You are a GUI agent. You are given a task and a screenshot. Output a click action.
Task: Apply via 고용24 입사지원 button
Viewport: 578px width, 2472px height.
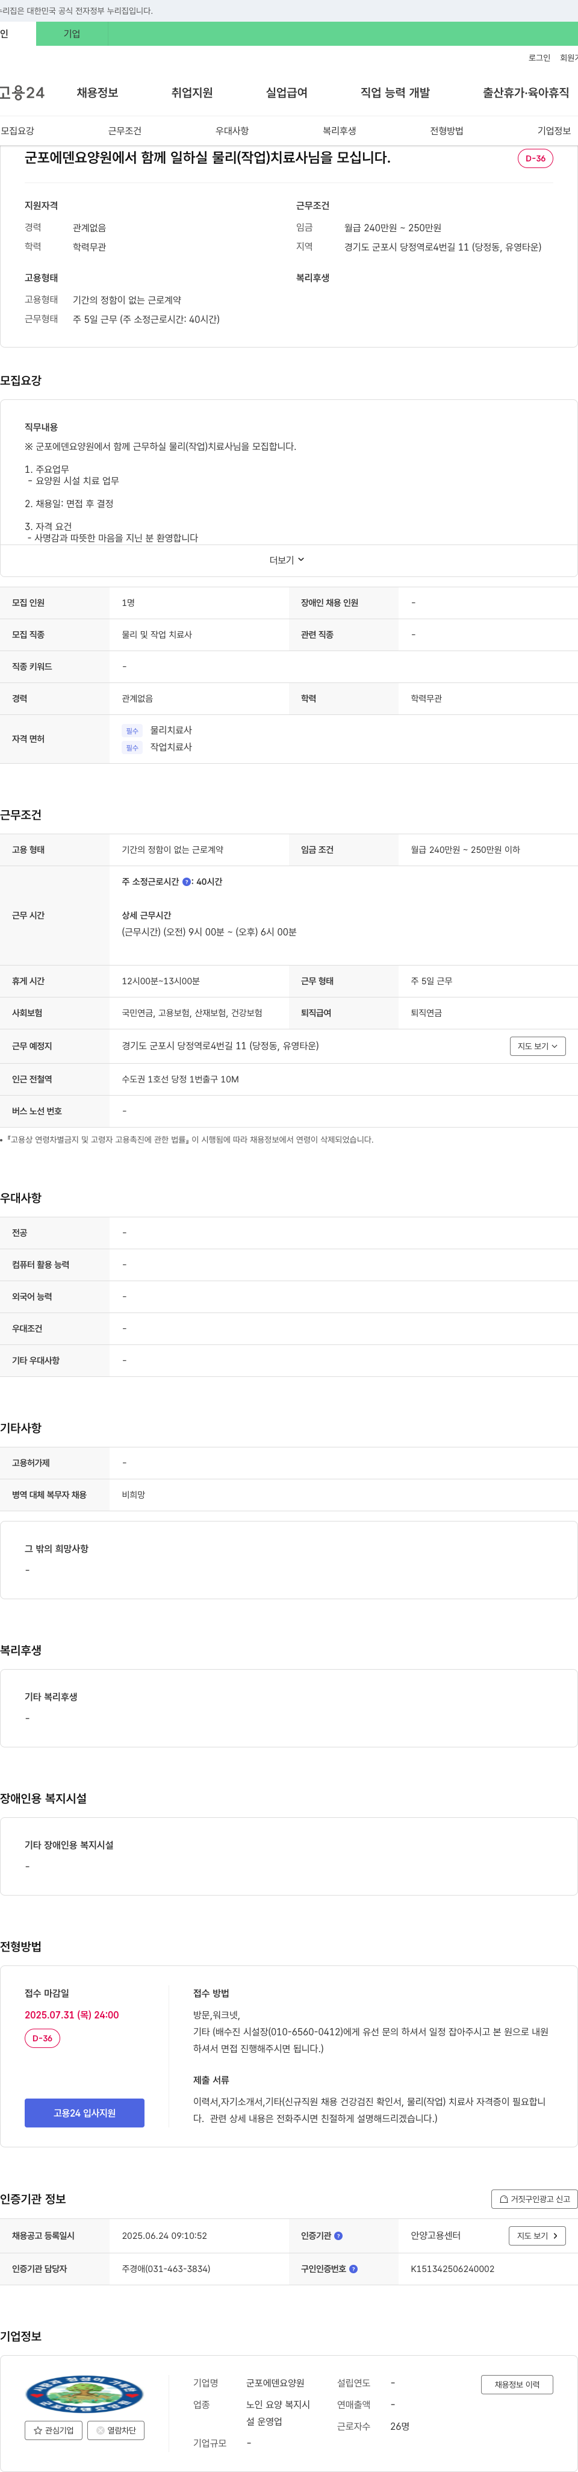click(x=84, y=2112)
